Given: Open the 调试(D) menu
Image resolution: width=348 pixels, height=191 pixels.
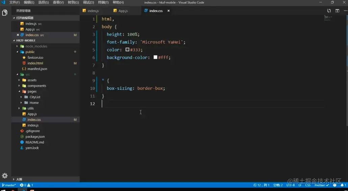Looking at the screenshot, I should 88,2.
